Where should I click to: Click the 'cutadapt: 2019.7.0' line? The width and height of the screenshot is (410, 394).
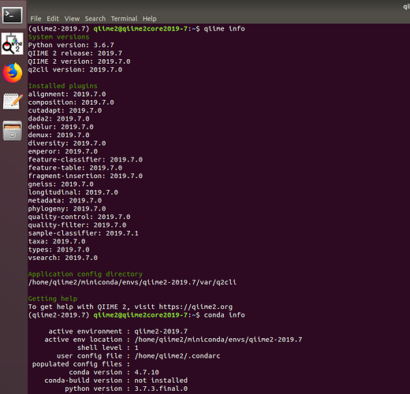click(65, 110)
